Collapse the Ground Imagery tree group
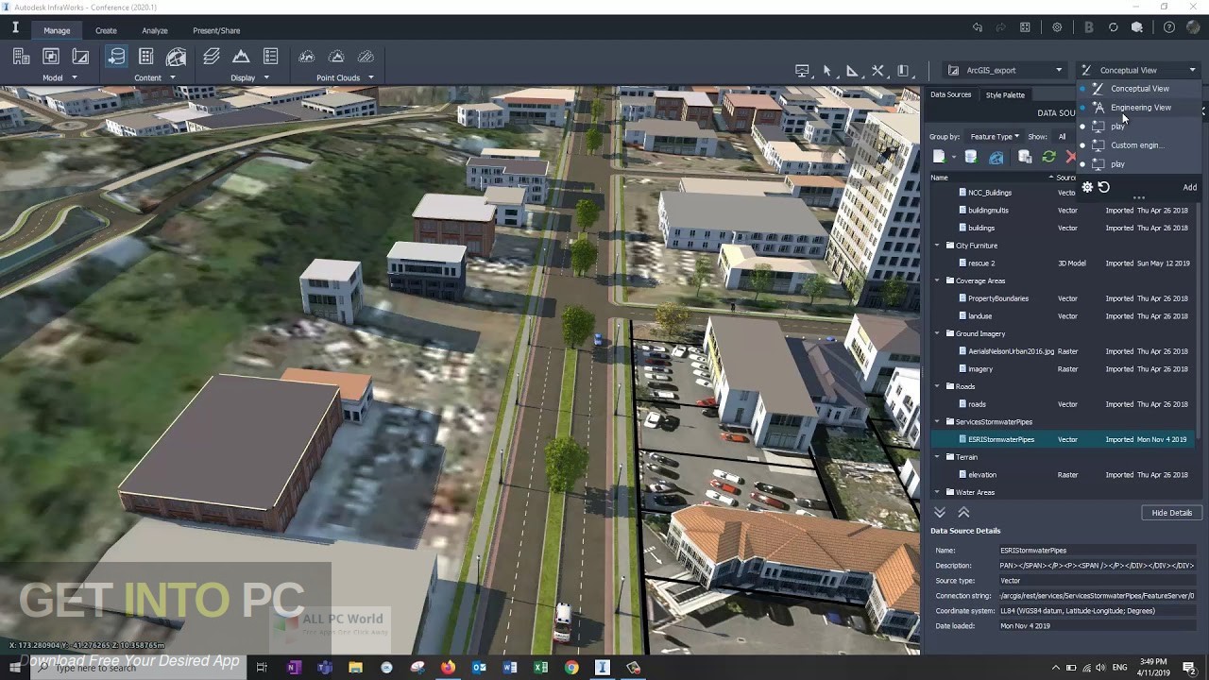 tap(938, 333)
